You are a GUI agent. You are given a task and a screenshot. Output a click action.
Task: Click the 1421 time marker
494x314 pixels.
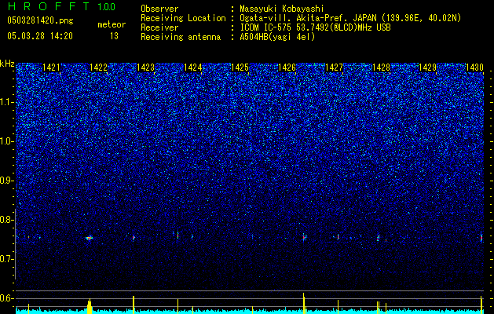point(51,68)
